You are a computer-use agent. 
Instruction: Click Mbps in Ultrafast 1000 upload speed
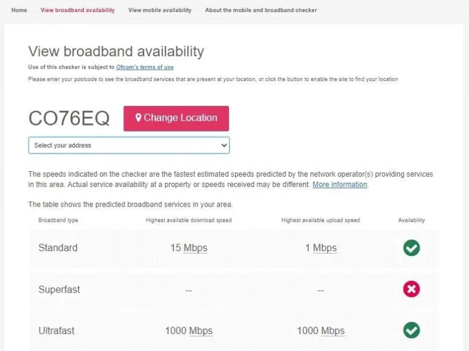click(x=333, y=331)
